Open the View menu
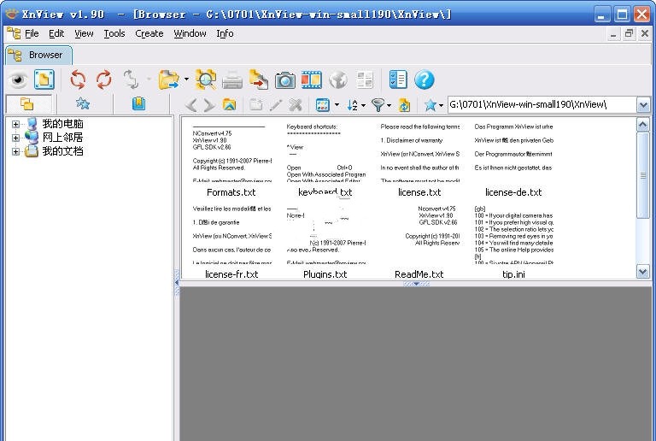The height and width of the screenshot is (441, 656). point(84,33)
